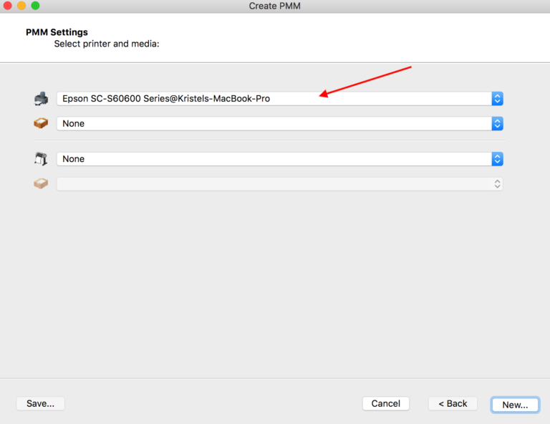Click the Cancel button
This screenshot has height=424, width=550.
click(385, 404)
